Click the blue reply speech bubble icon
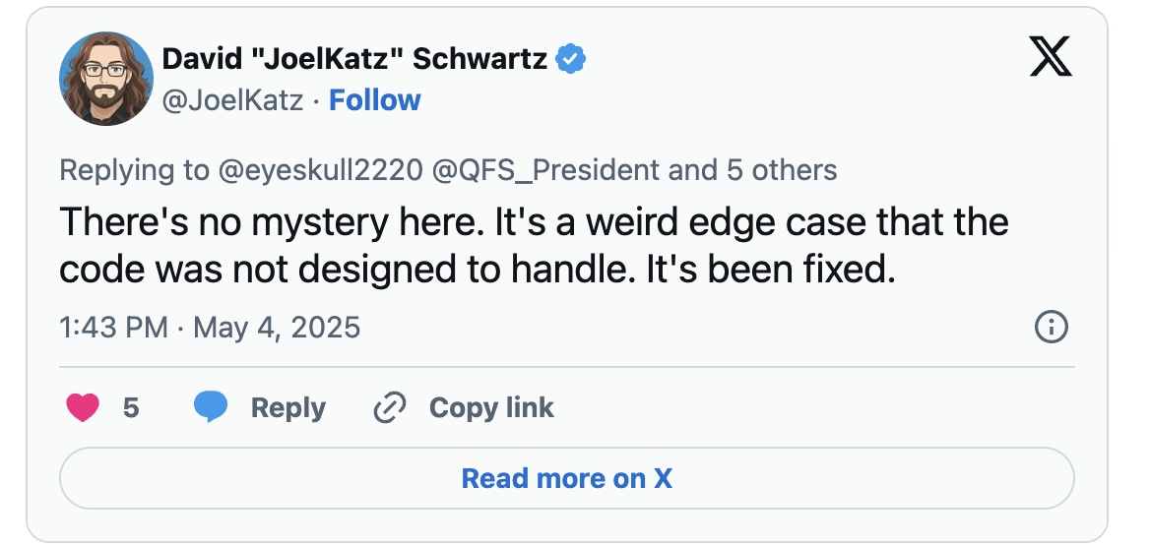Image resolution: width=1150 pixels, height=547 pixels. click(211, 407)
